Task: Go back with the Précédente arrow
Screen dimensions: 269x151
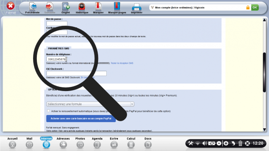Action: [x=32, y=8]
